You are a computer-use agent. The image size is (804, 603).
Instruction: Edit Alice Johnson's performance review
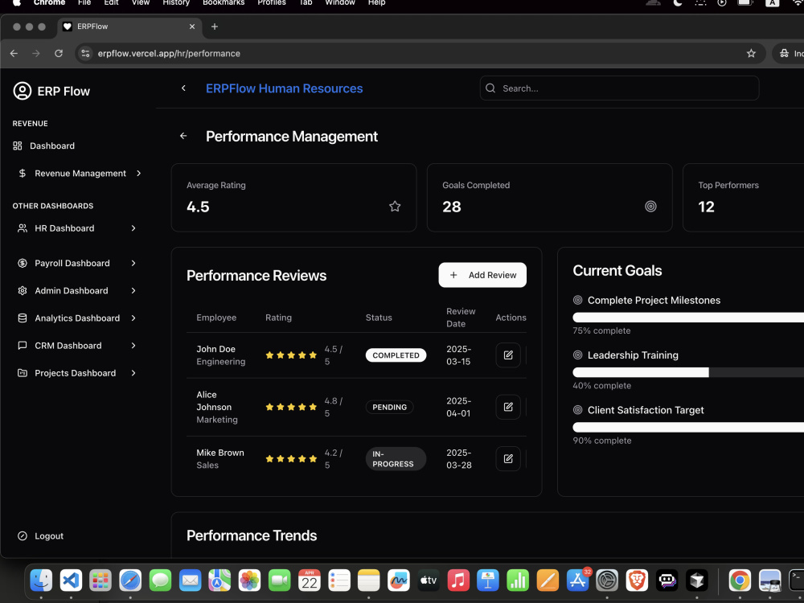[508, 407]
